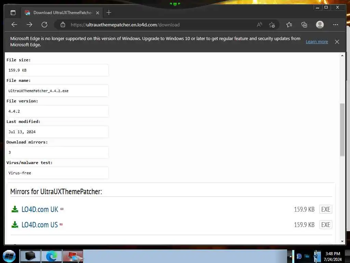This screenshot has width=350, height=263.
Task: Open the black box taskbar app
Action: pos(30,256)
